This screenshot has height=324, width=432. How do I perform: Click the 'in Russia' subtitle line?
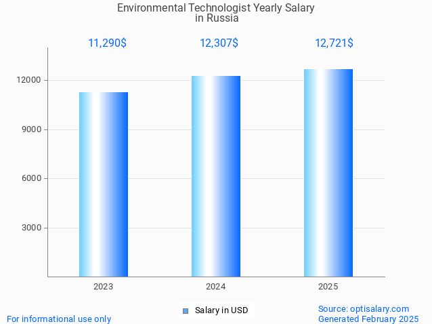(217, 18)
